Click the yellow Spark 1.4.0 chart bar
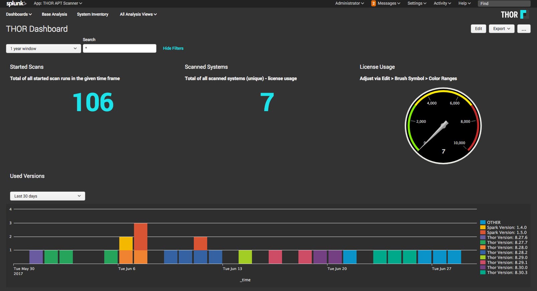The height and width of the screenshot is (291, 537). coord(126,243)
